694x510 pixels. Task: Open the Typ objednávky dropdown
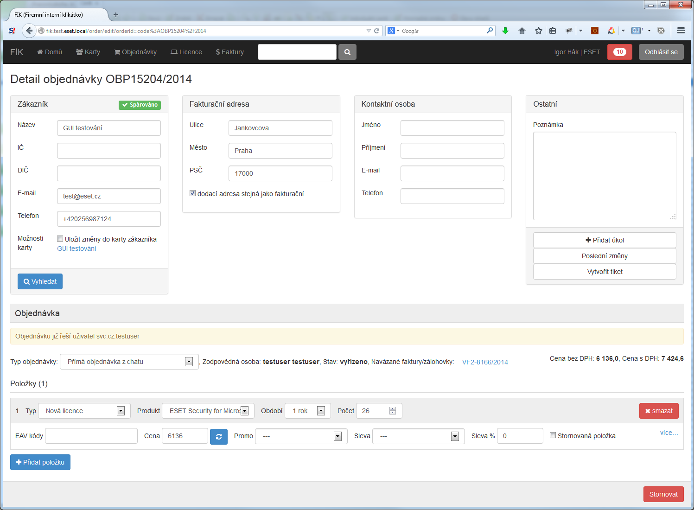click(x=129, y=362)
